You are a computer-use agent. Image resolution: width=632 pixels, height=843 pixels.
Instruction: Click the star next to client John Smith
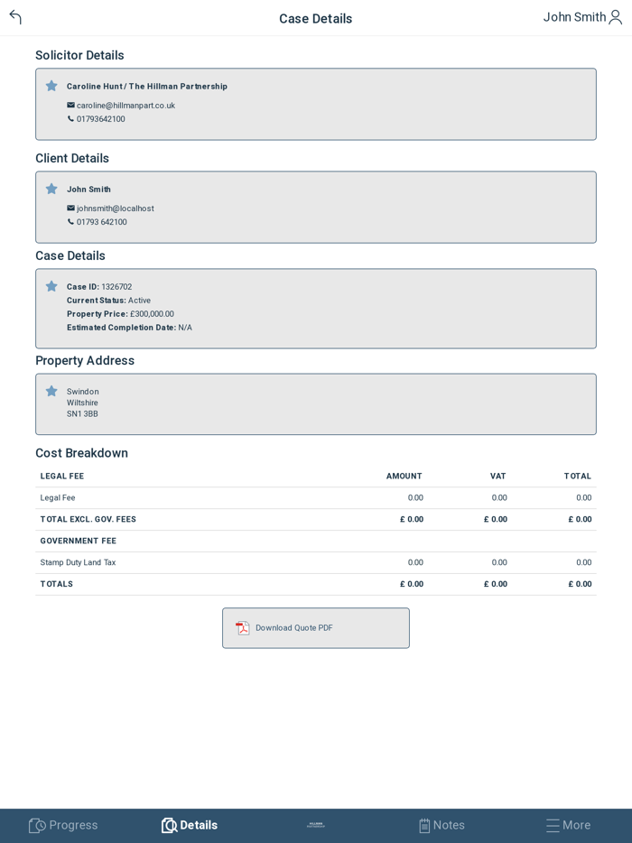click(x=51, y=189)
